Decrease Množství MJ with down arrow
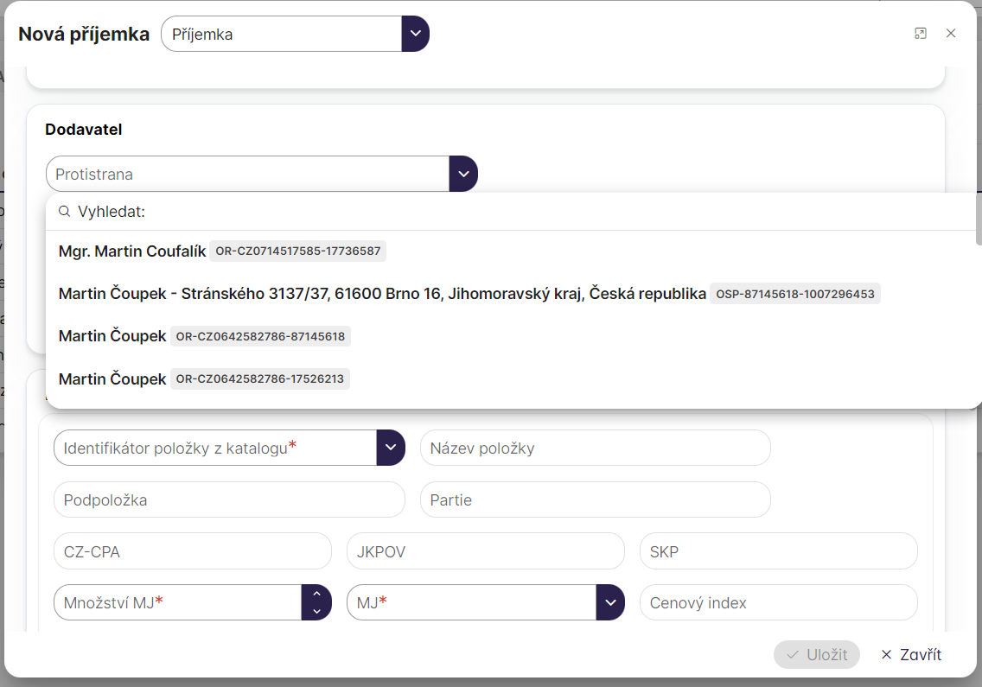982x687 pixels. (316, 611)
